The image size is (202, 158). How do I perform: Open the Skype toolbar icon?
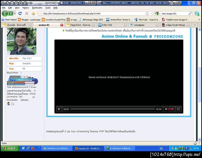(x=197, y=13)
